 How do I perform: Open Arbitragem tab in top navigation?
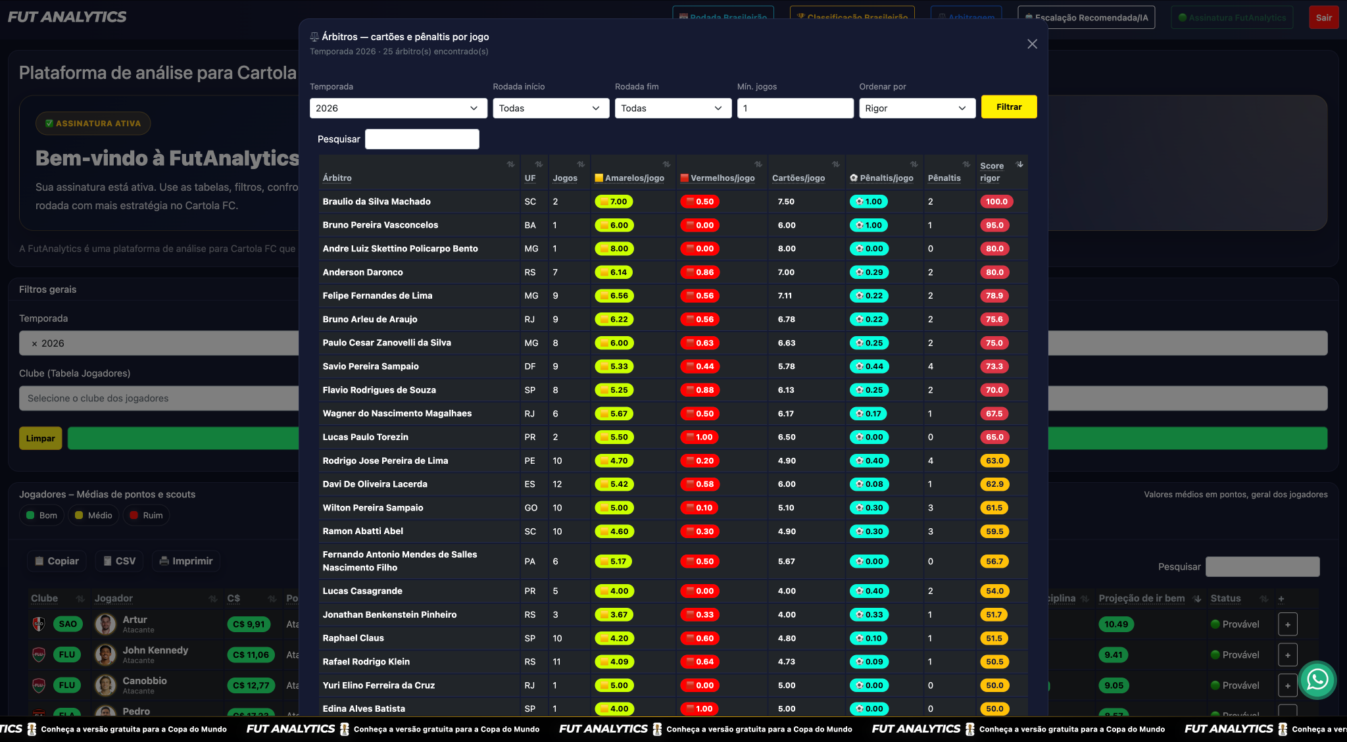[x=966, y=18]
